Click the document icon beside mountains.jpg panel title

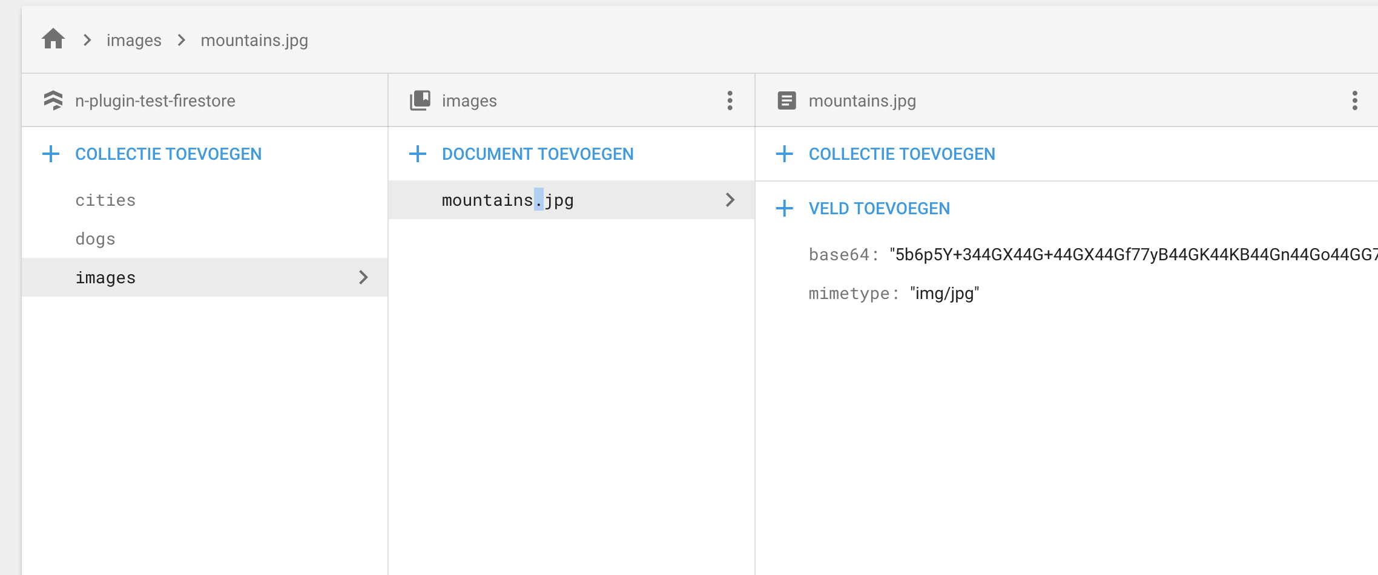787,100
